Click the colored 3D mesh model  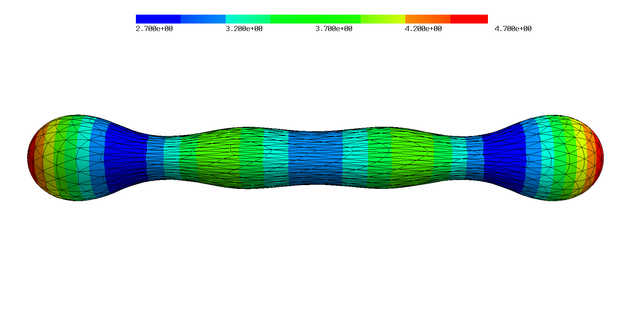[315, 158]
